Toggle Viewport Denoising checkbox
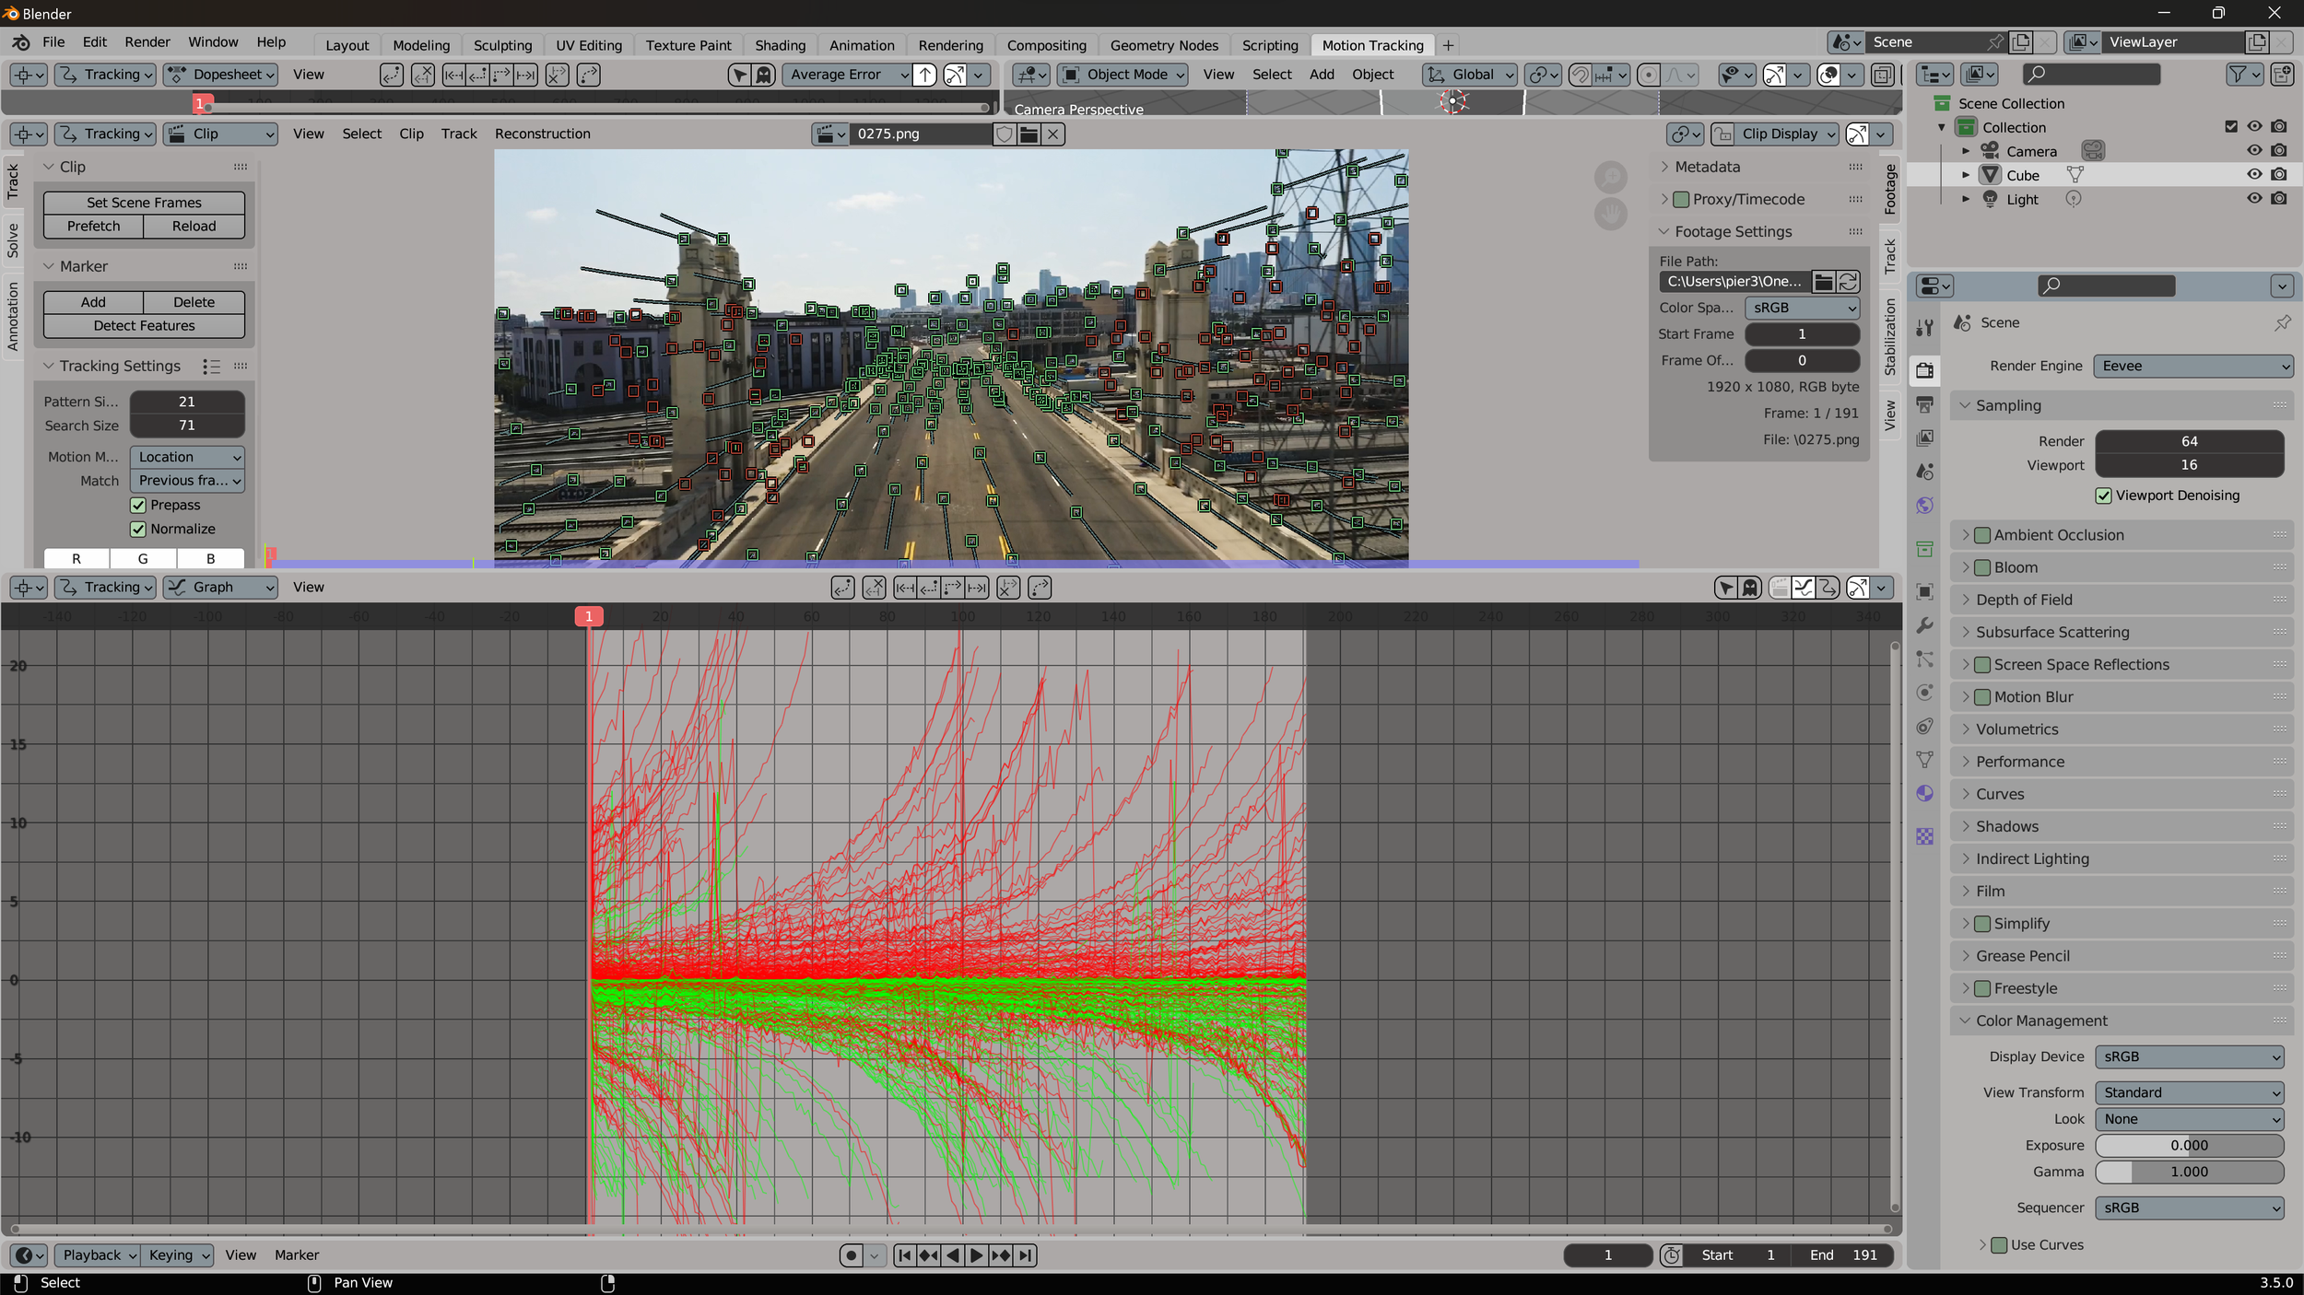 [x=2104, y=496]
